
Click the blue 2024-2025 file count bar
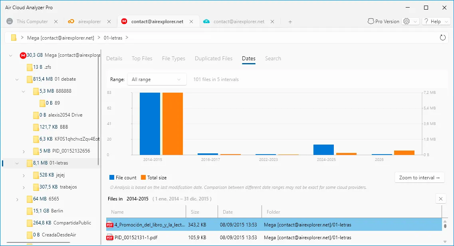323,150
